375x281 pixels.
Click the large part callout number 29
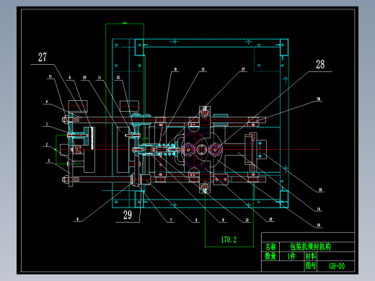tap(128, 215)
